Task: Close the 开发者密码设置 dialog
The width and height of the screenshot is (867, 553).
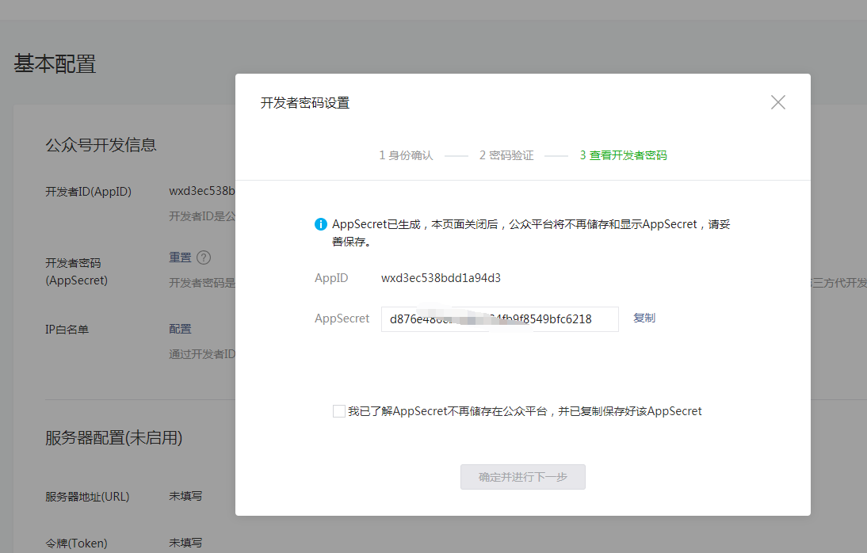Action: click(x=777, y=102)
